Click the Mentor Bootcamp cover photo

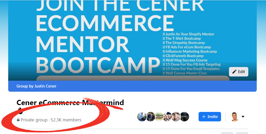click(x=132, y=40)
